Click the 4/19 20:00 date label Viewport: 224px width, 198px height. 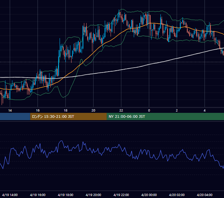[x=93, y=195]
